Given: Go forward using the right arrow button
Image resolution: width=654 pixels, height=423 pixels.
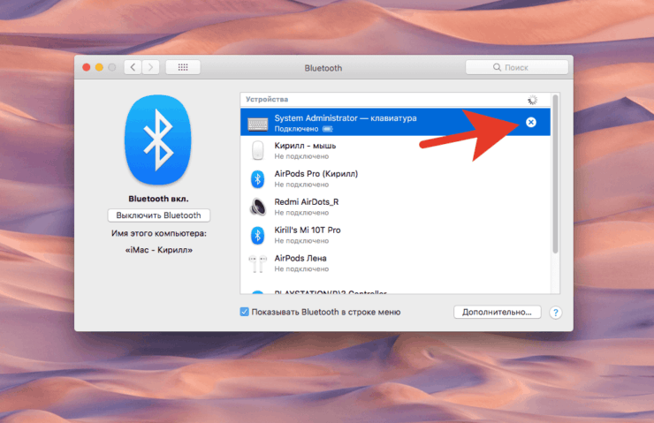Looking at the screenshot, I should (151, 67).
